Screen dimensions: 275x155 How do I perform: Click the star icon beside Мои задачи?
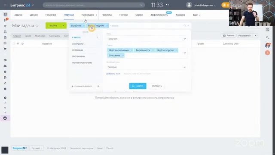point(37,26)
